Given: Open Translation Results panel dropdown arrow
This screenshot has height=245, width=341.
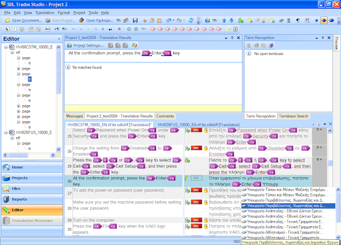Looking at the screenshot, I should click(x=226, y=38).
